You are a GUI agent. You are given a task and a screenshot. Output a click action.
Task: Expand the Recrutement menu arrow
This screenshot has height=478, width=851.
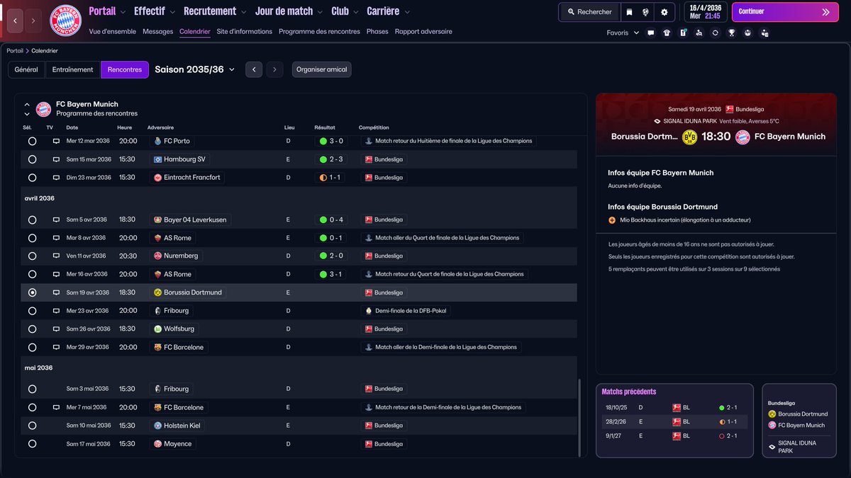(244, 12)
